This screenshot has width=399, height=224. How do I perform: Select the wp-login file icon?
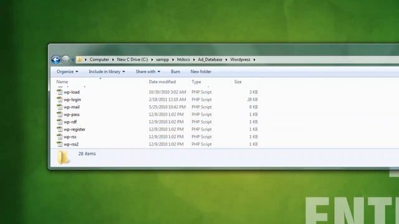pos(60,100)
